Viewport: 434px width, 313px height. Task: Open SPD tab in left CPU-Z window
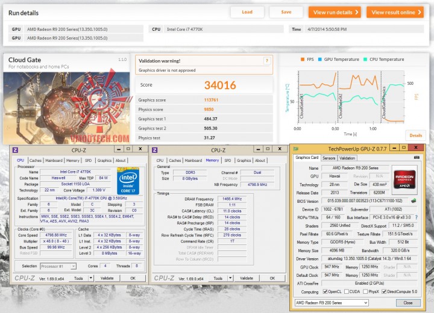[88, 160]
